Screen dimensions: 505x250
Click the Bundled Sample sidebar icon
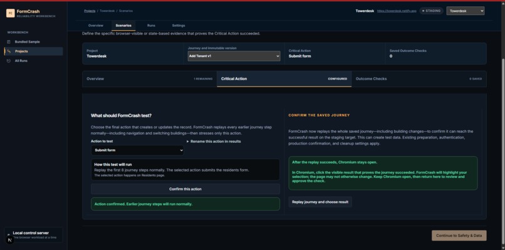click(x=9, y=42)
